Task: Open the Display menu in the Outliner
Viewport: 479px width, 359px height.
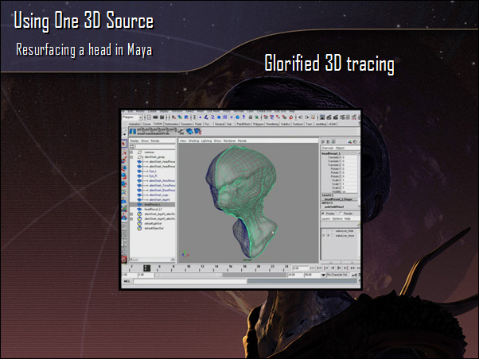Action: [x=134, y=141]
